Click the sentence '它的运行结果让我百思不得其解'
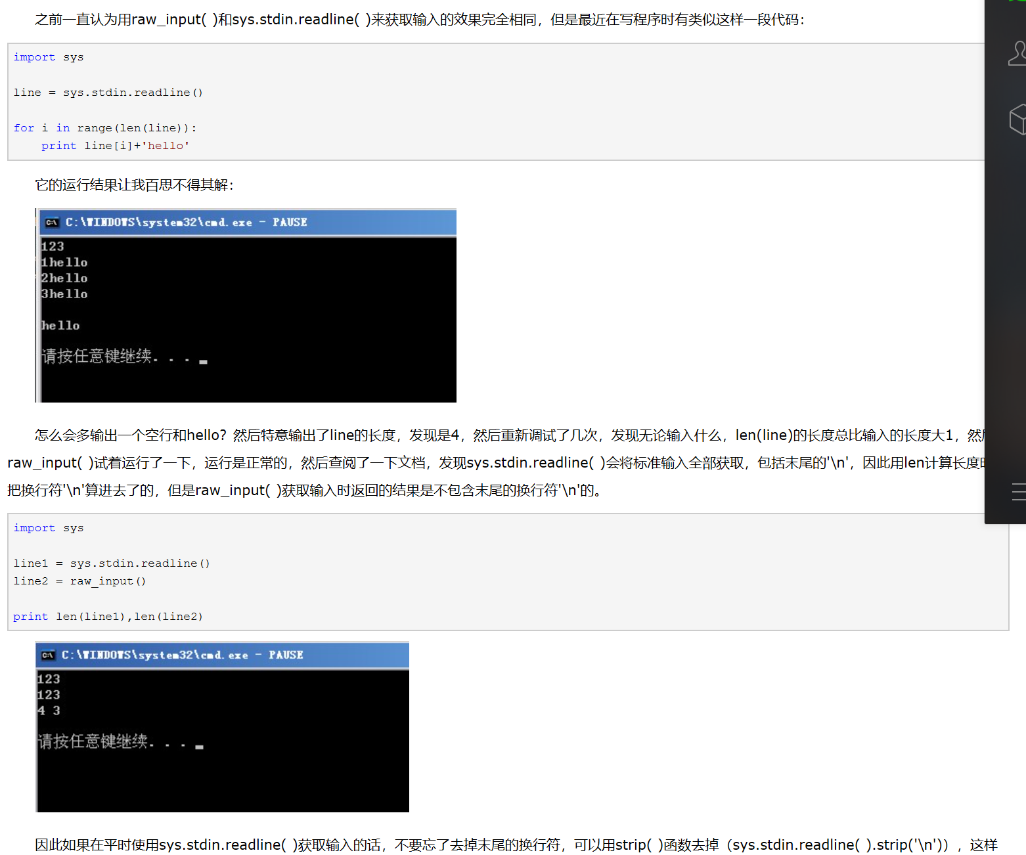The width and height of the screenshot is (1026, 855). pos(134,185)
